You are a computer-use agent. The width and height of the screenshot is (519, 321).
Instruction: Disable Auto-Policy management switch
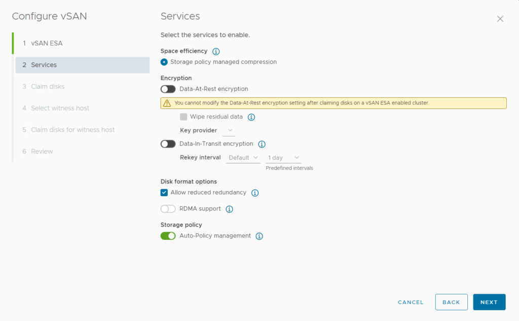tap(168, 236)
